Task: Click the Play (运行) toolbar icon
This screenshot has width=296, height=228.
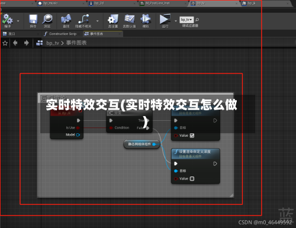Action: [x=165, y=19]
